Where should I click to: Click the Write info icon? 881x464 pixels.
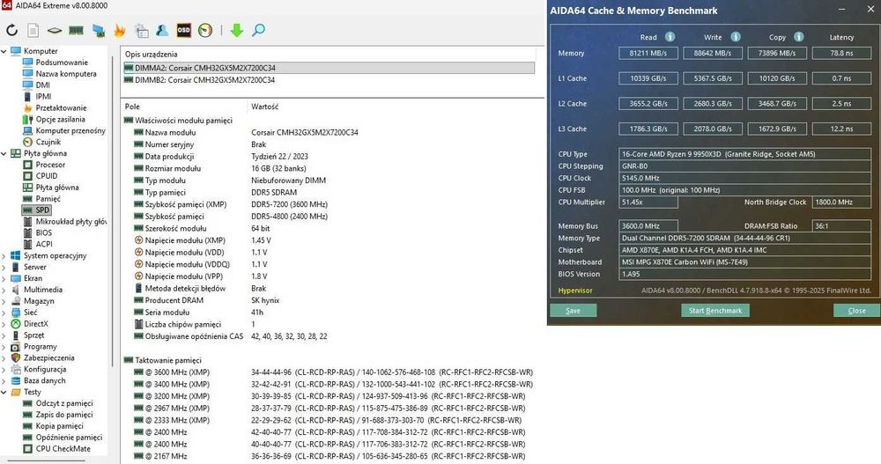(736, 36)
